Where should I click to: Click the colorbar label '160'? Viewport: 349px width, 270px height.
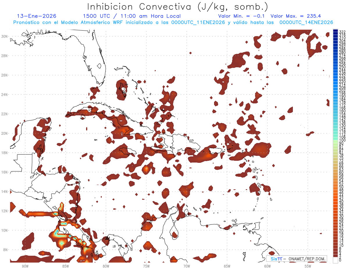(342, 111)
